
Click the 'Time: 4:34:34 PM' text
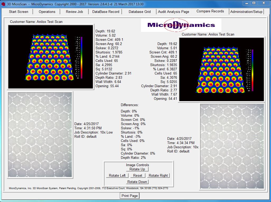point(181,143)
